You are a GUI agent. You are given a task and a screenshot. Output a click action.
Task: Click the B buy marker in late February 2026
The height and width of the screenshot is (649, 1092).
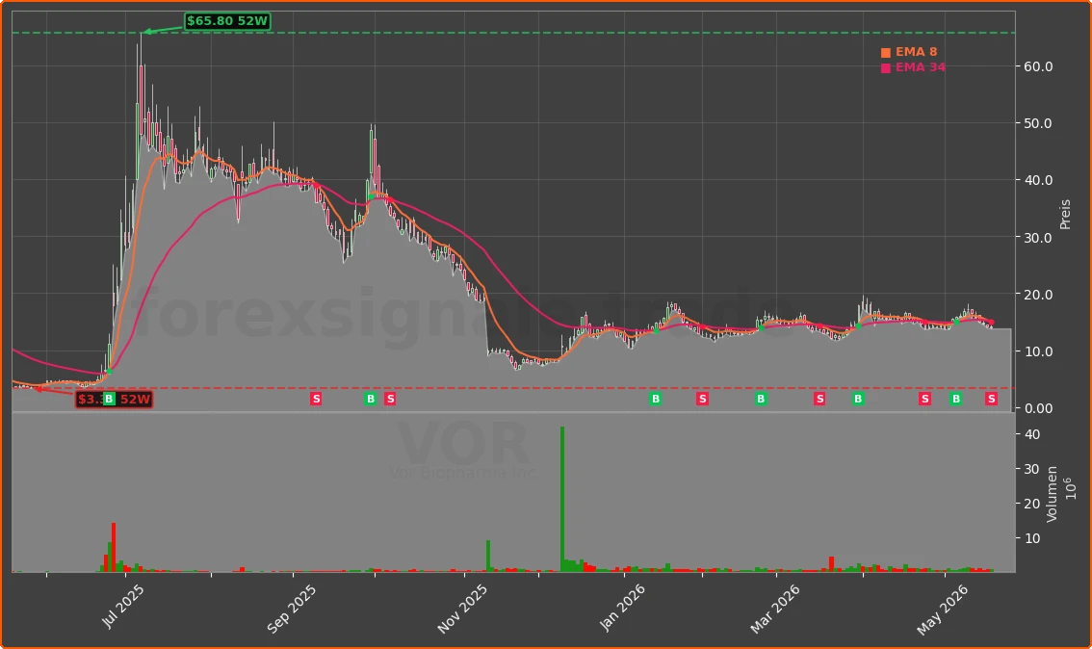pyautogui.click(x=761, y=399)
